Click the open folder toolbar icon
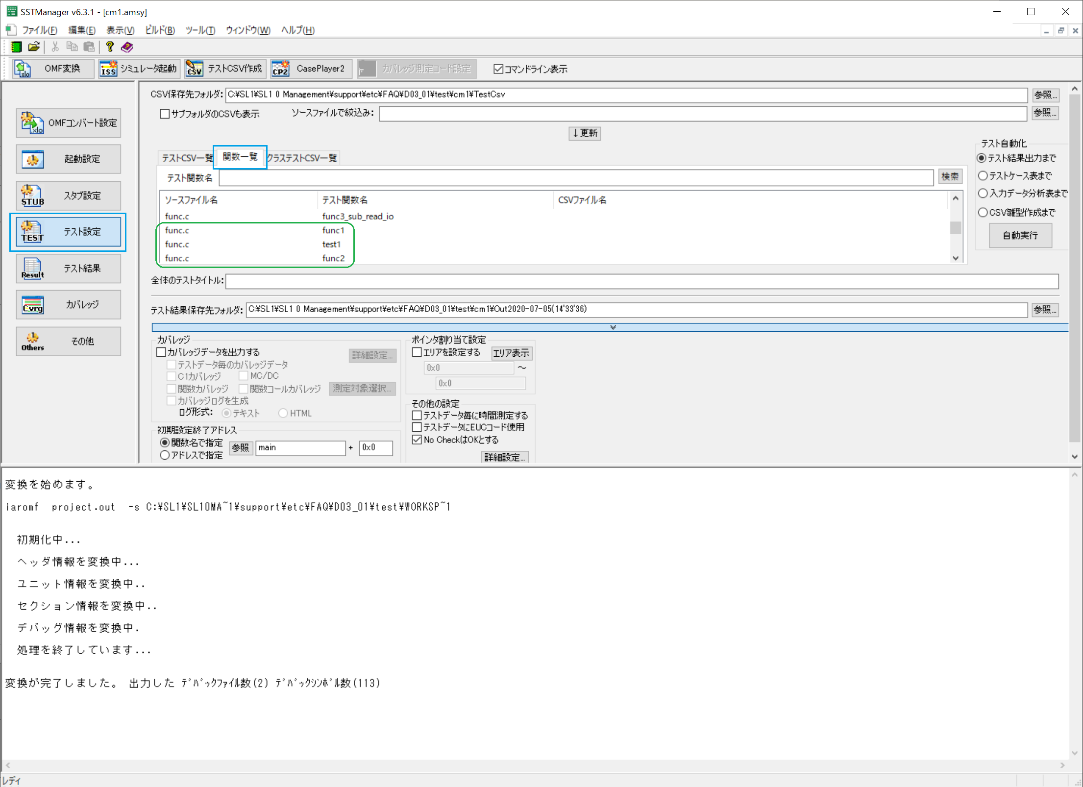Viewport: 1083px width, 787px height. pyautogui.click(x=34, y=47)
